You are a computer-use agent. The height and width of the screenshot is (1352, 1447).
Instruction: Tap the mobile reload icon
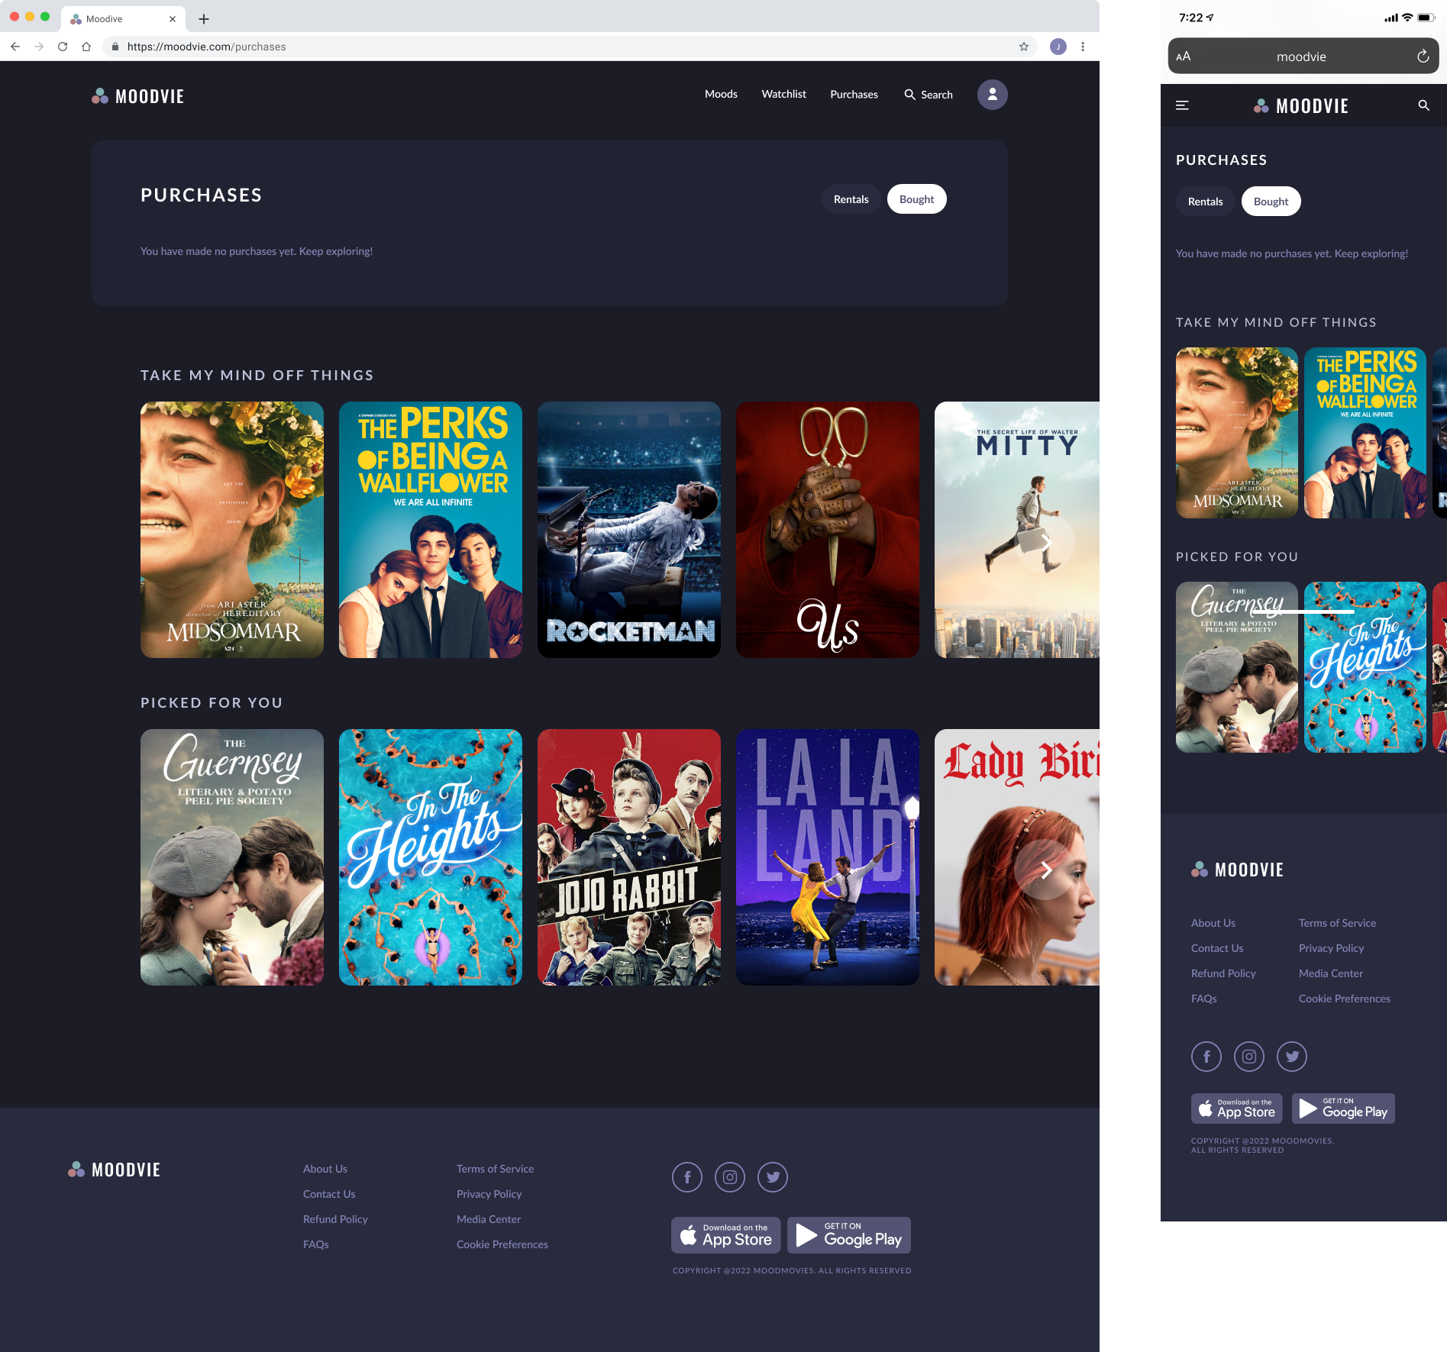1423,56
